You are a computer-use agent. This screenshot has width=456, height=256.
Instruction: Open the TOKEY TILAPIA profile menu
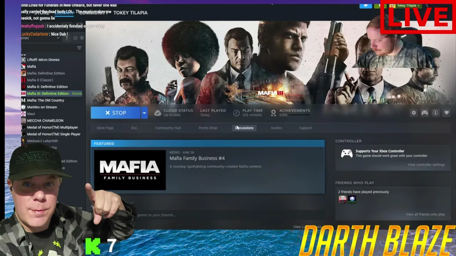point(130,13)
